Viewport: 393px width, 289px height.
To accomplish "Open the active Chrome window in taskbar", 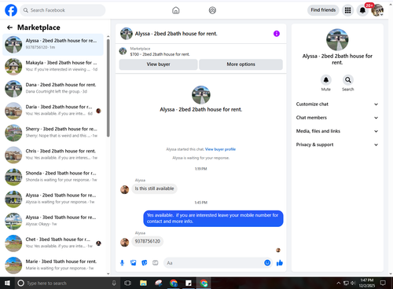I will (x=204, y=283).
